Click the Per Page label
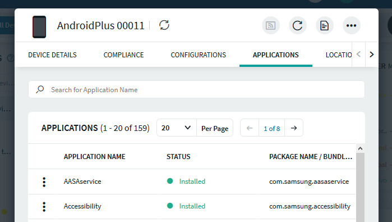392x222 pixels. click(x=215, y=128)
